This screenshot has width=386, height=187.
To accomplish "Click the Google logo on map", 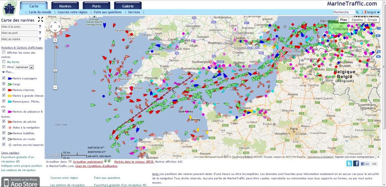I will point(52,155).
